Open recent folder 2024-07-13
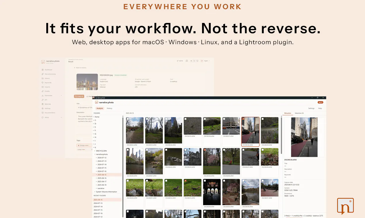365x218 pixels. [98, 203]
